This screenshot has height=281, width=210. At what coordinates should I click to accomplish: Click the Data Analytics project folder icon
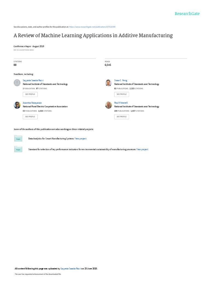coord(18,139)
